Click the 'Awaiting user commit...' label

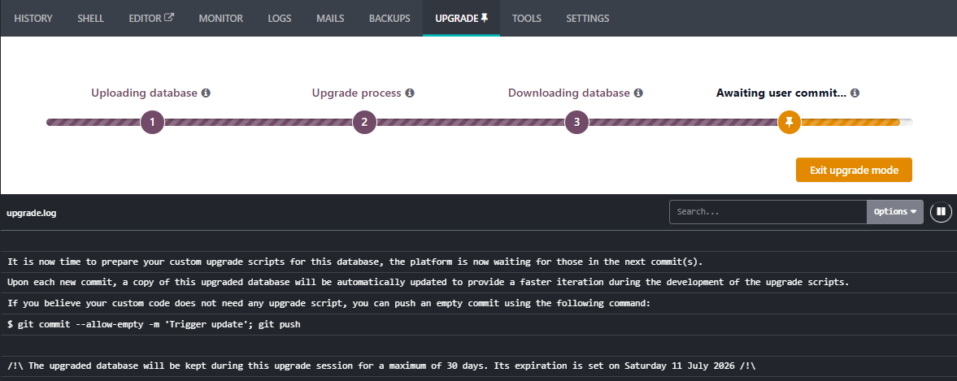pyautogui.click(x=781, y=93)
